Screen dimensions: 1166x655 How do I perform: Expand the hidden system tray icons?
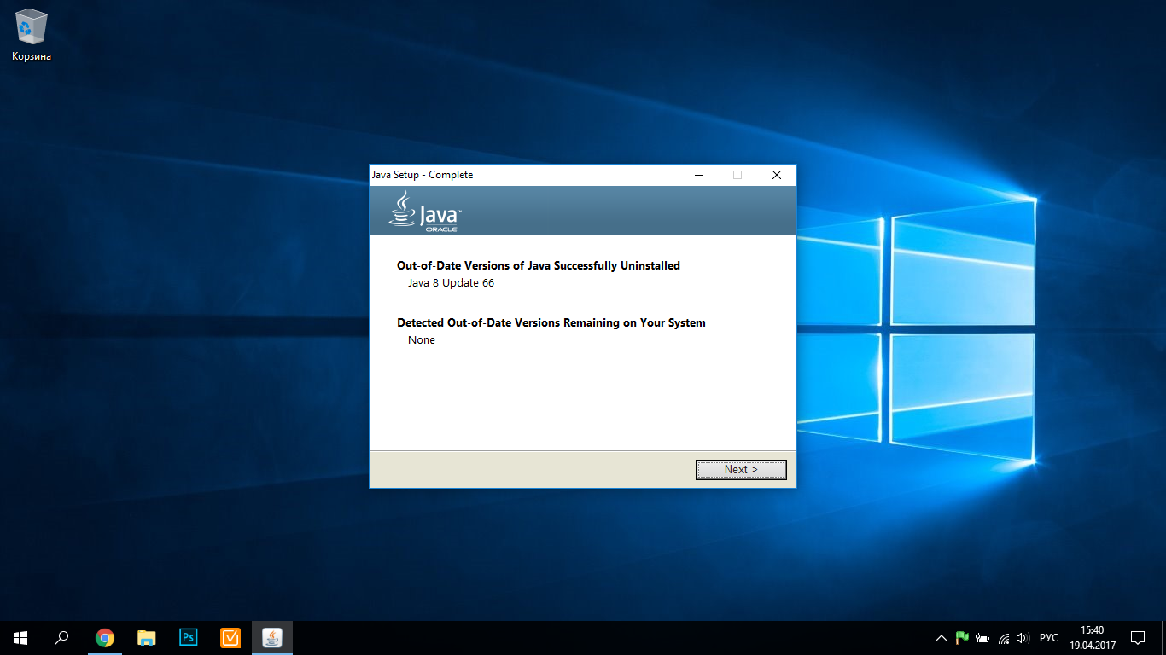pyautogui.click(x=942, y=637)
